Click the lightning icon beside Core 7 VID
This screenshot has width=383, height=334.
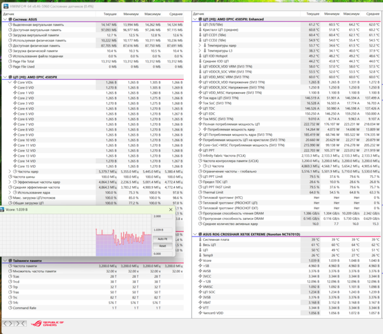point(15,124)
